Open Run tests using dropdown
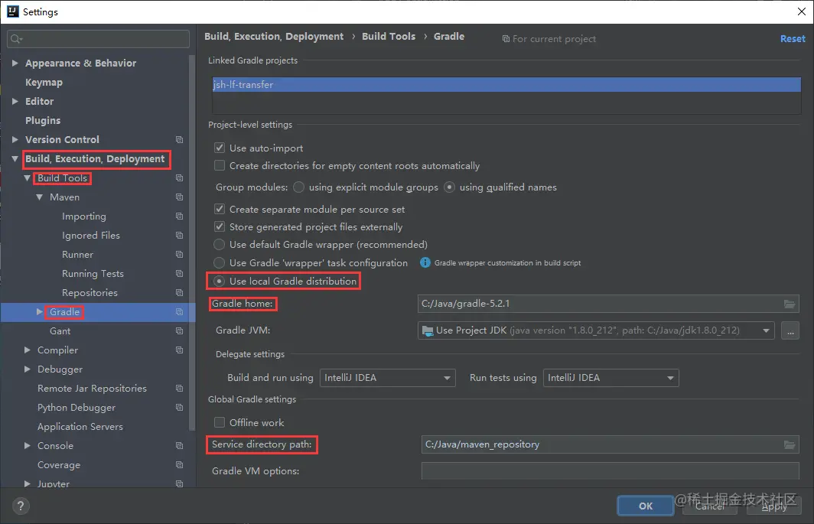The image size is (814, 524). pyautogui.click(x=611, y=378)
